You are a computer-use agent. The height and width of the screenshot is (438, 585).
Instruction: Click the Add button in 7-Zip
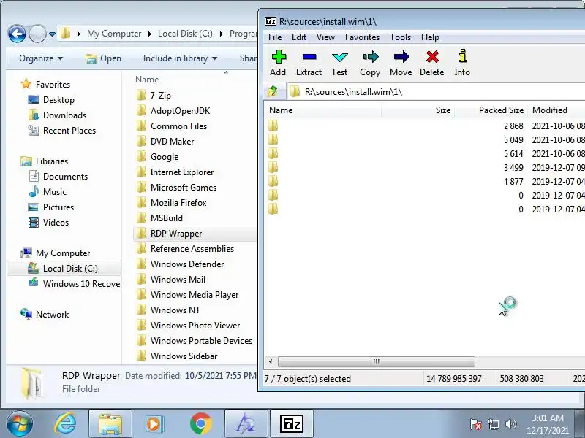tap(278, 63)
